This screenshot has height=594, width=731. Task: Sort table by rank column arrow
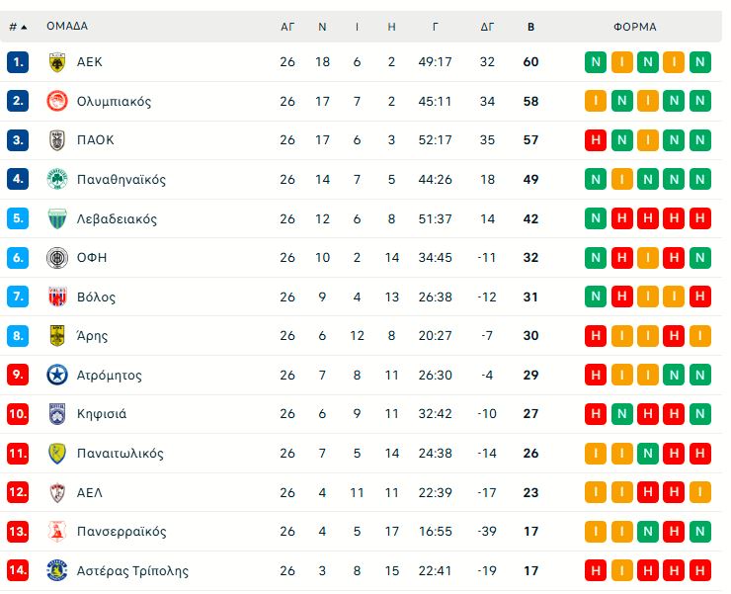pos(24,27)
